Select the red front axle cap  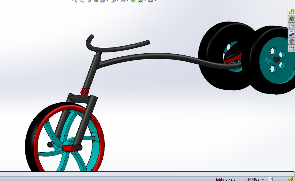(x=69, y=148)
